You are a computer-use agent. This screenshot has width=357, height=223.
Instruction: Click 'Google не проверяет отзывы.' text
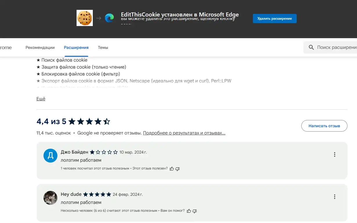point(109,133)
